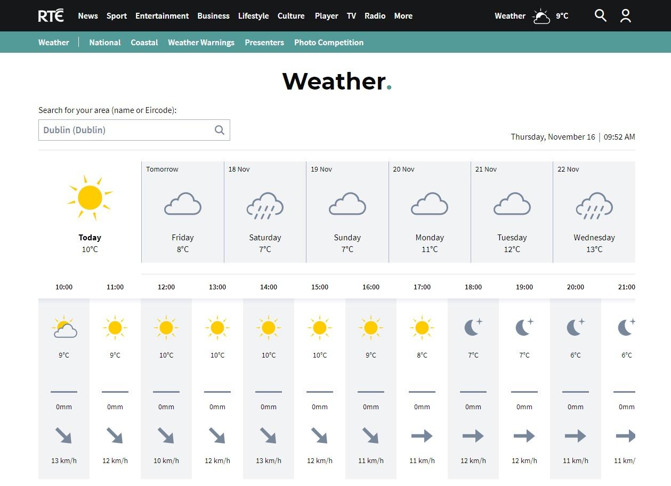Open the National weather page
The height and width of the screenshot is (486, 671).
coord(104,42)
